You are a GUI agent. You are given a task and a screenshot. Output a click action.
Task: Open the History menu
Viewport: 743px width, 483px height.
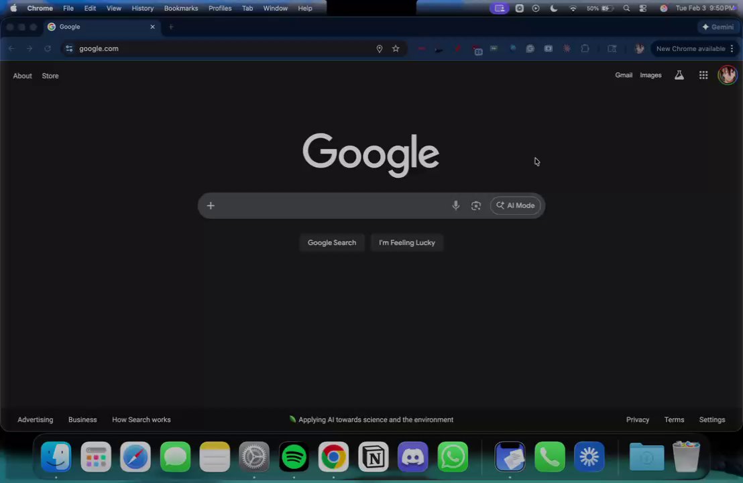click(143, 8)
